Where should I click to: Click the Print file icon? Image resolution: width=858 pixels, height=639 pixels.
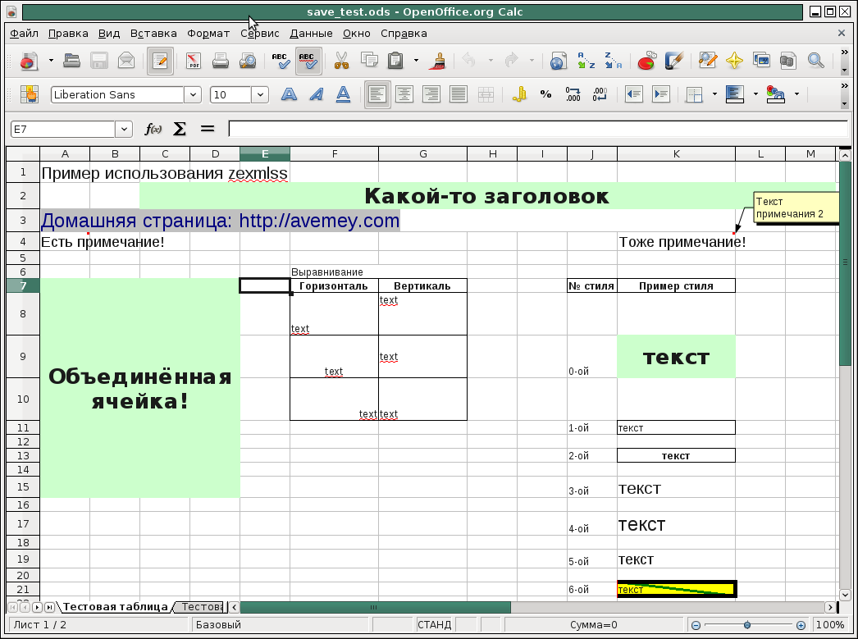point(220,61)
